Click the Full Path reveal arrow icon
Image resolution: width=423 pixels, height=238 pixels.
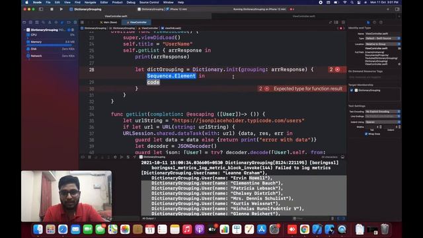399,64
